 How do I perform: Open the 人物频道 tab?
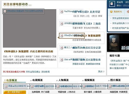[63, 80]
